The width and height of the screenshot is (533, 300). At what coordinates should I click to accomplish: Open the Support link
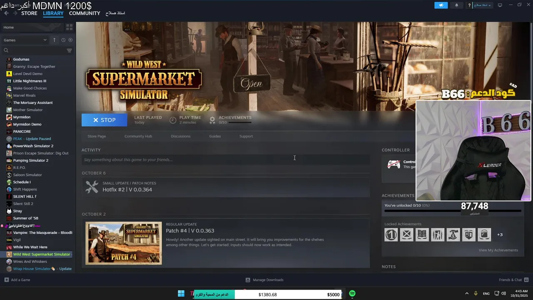pyautogui.click(x=246, y=136)
